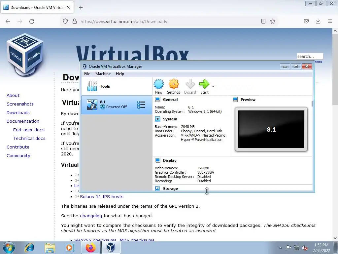Click the page scrollbar up arrow

tap(335, 31)
